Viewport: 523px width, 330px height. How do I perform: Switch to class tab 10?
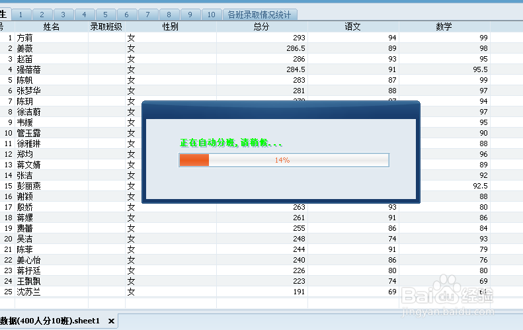[x=211, y=15]
